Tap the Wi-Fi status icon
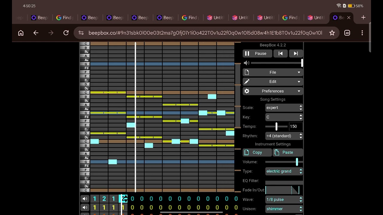 339,6
